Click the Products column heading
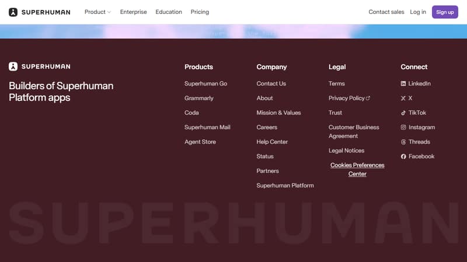This screenshot has width=467, height=262. coord(198,67)
